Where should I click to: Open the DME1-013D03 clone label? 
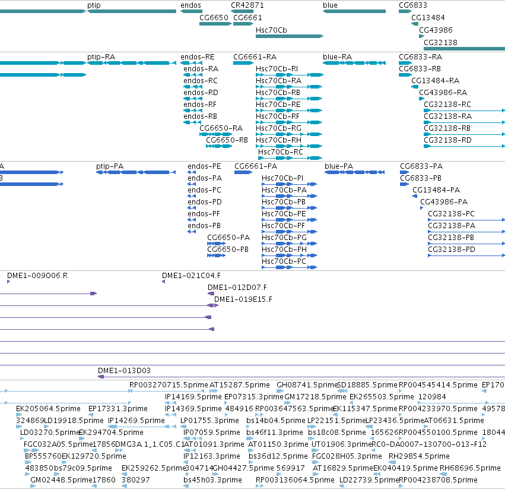(124, 371)
